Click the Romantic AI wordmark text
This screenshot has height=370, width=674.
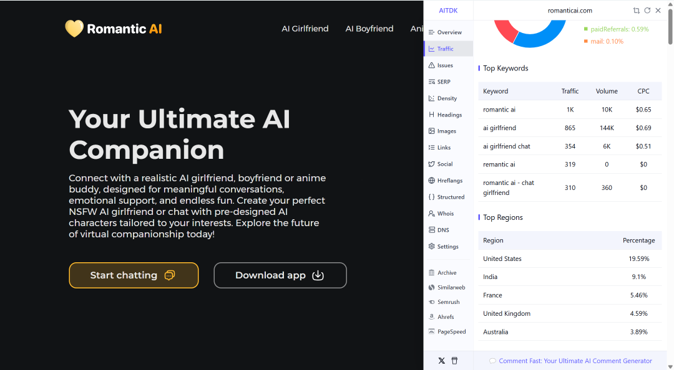(124, 29)
